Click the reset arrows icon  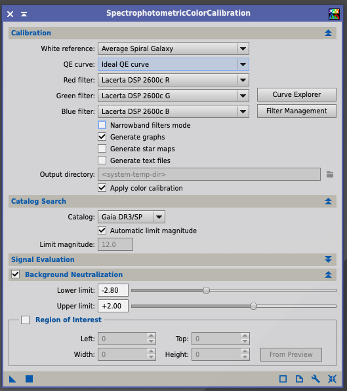333,379
